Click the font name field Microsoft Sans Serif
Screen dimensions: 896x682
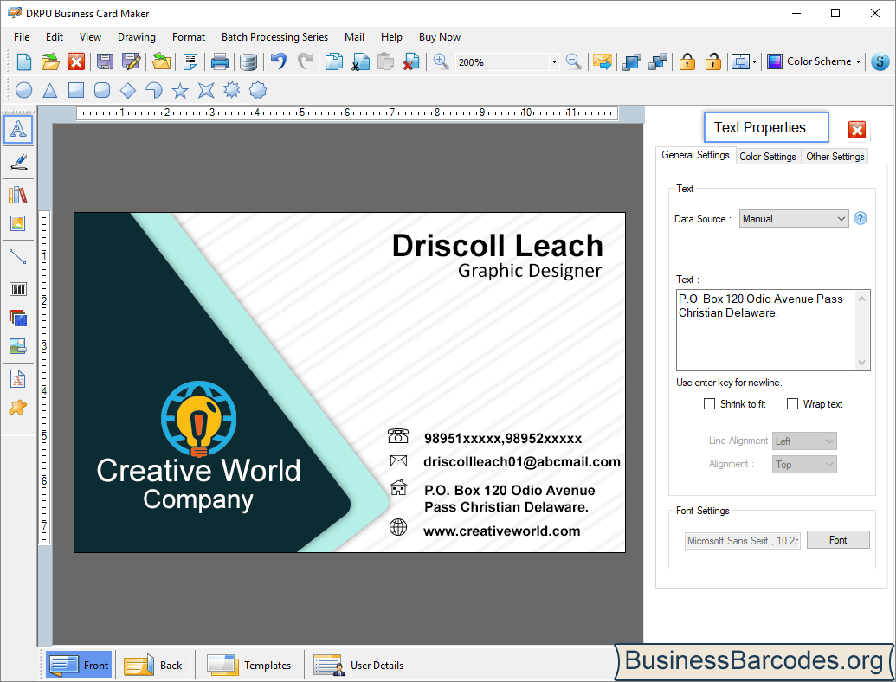point(742,540)
